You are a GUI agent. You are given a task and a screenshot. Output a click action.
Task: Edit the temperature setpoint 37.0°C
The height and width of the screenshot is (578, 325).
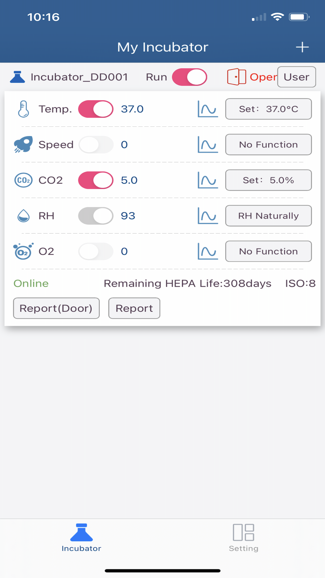[268, 109]
